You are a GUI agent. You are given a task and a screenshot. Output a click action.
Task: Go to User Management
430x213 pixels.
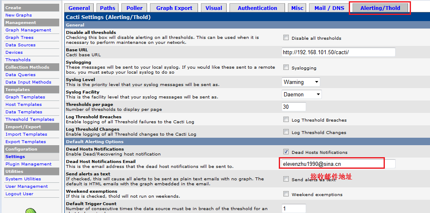(x=27, y=186)
